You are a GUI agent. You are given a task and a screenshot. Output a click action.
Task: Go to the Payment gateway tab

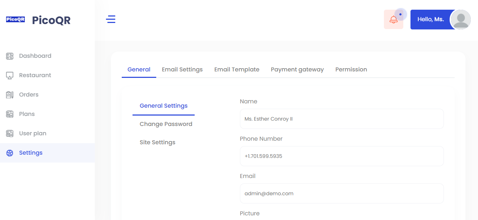point(297,70)
